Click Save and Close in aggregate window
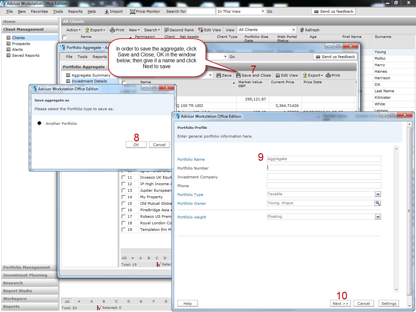The width and height of the screenshot is (416, 312). pyautogui.click(x=253, y=75)
